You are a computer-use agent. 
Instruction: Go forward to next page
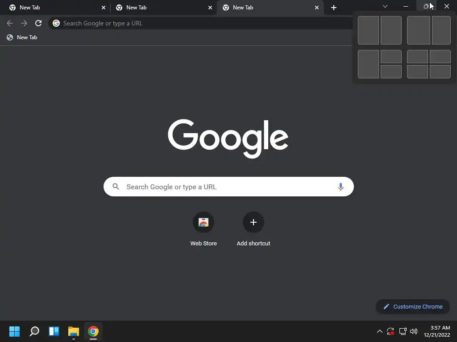24,23
